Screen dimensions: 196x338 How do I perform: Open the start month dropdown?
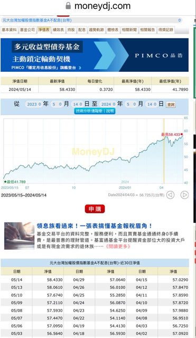tap(57, 105)
